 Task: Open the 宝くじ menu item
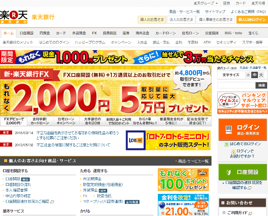(253, 33)
